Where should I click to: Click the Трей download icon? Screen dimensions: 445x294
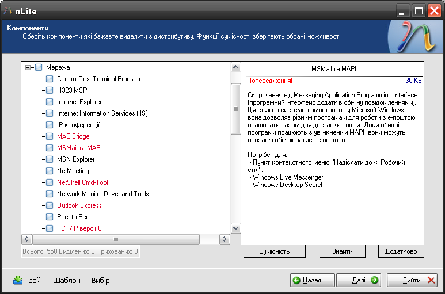click(x=18, y=281)
